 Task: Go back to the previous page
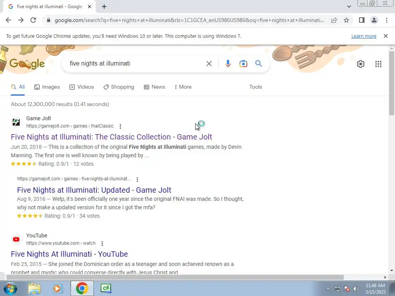click(8, 20)
